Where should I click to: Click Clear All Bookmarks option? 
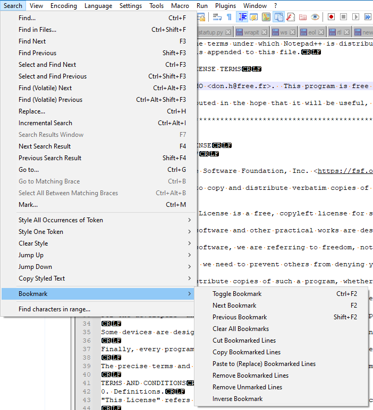(241, 329)
